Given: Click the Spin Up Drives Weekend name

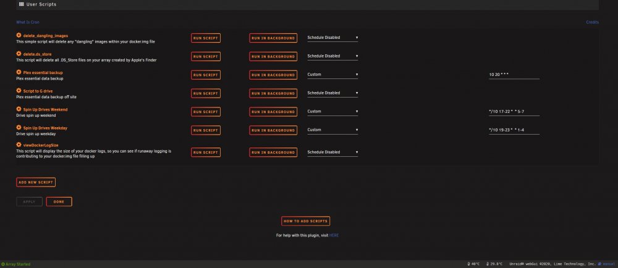Looking at the screenshot, I should 45,109.
